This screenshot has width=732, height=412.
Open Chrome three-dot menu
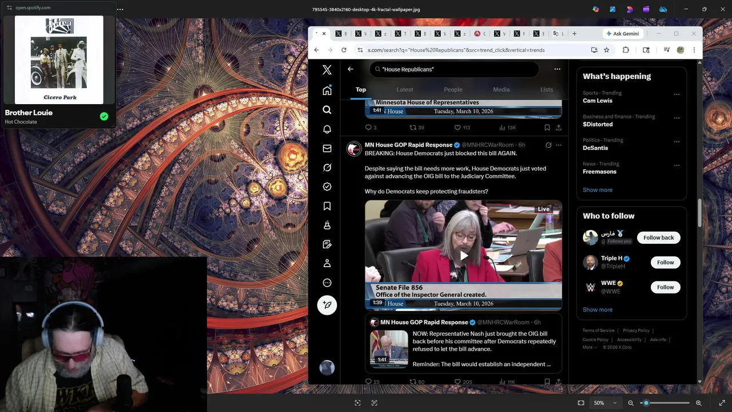(x=694, y=50)
